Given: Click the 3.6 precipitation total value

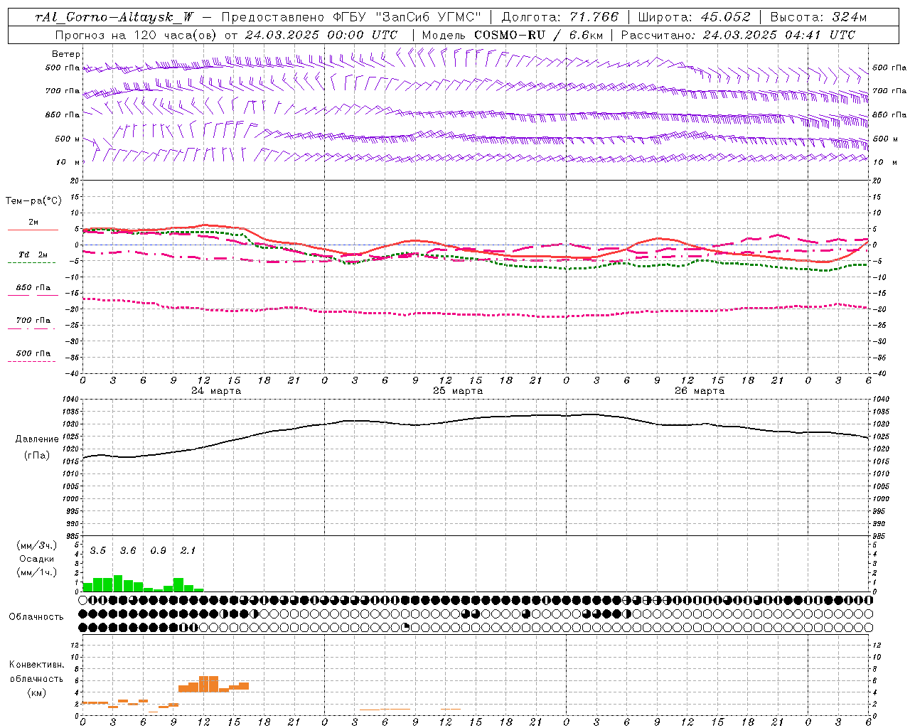Looking at the screenshot, I should pos(128,551).
